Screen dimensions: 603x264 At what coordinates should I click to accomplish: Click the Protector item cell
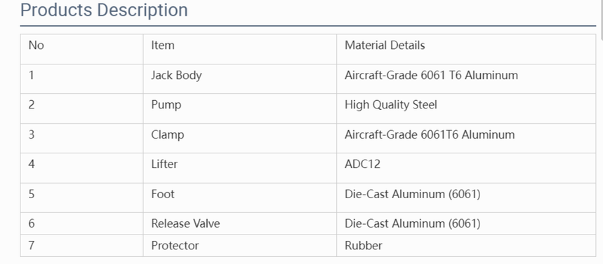pos(239,246)
